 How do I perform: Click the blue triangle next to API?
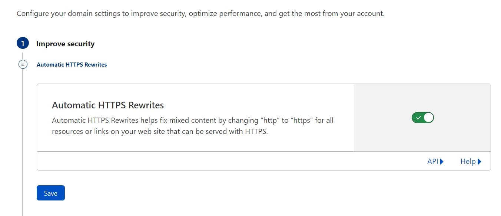442,162
